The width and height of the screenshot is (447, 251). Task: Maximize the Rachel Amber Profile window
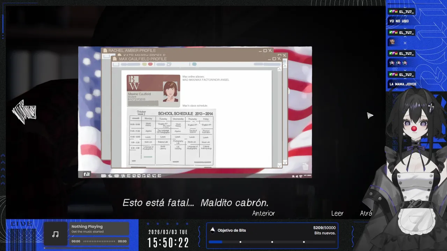pos(265,51)
